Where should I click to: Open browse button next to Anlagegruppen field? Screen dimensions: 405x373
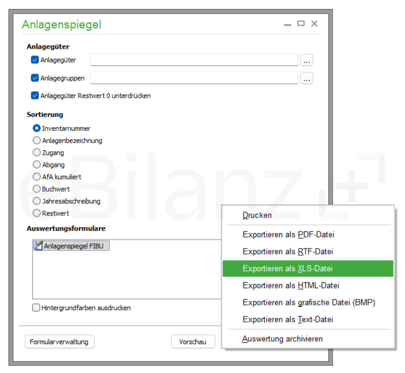tap(307, 78)
